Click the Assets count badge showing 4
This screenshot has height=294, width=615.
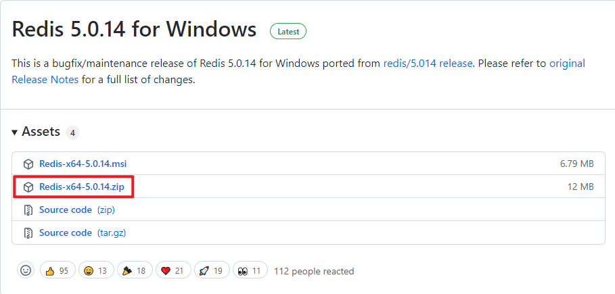(72, 132)
